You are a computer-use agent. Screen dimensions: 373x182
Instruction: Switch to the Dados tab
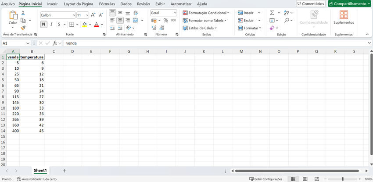coord(126,4)
